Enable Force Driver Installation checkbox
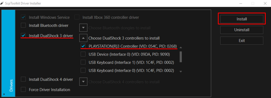 pyautogui.click(x=23, y=90)
